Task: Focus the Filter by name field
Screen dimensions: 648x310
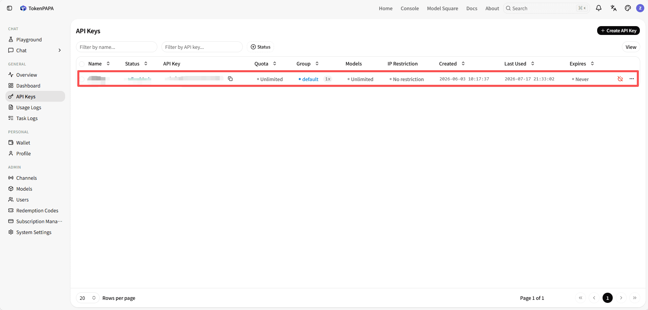Action: 117,47
